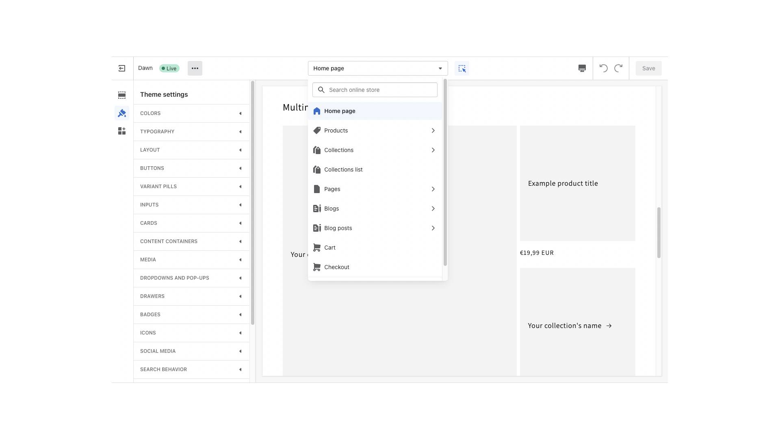Image resolution: width=780 pixels, height=439 pixels.
Task: Expand the CONTENT CONTAINERS section
Action: coord(191,241)
